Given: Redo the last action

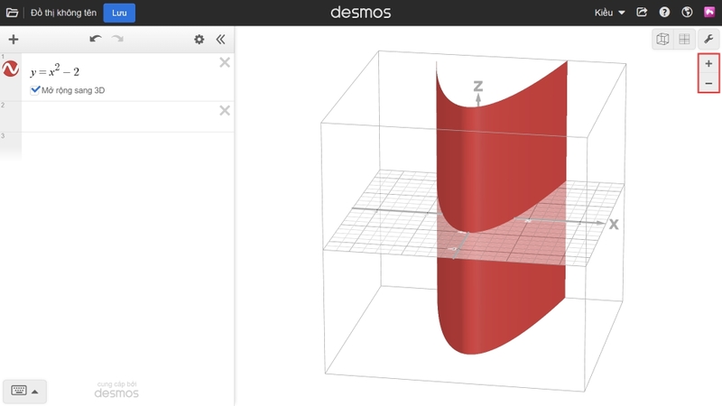Looking at the screenshot, I should [118, 39].
